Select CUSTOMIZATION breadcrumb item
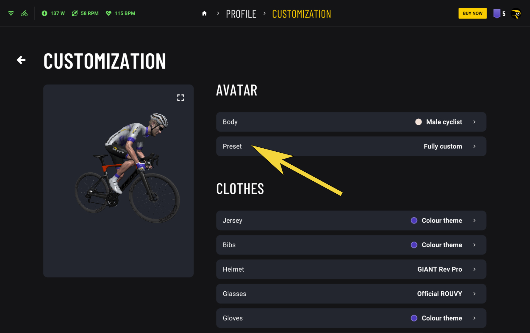 point(301,14)
